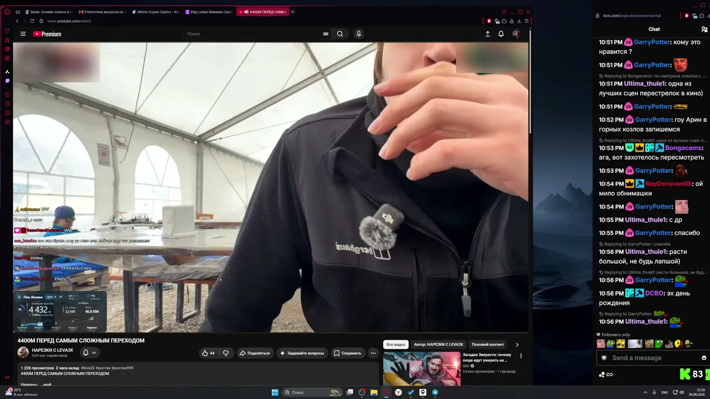This screenshot has height=399, width=710.
Task: Switch to the Winna Crypto Casino tab
Action: (156, 12)
